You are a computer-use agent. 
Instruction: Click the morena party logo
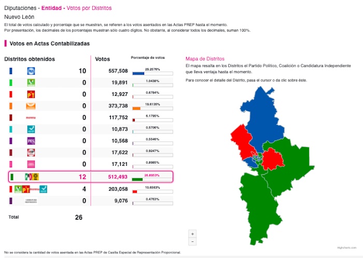pyautogui.click(x=31, y=118)
